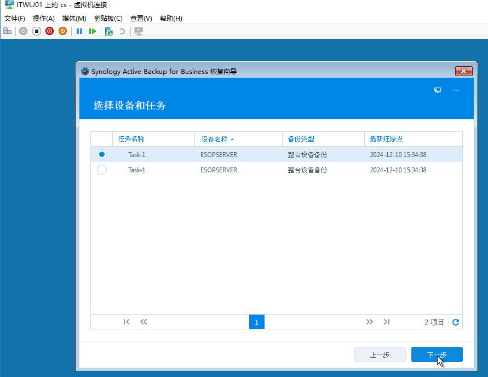
Task: Click the 上一步 button
Action: click(x=380, y=355)
